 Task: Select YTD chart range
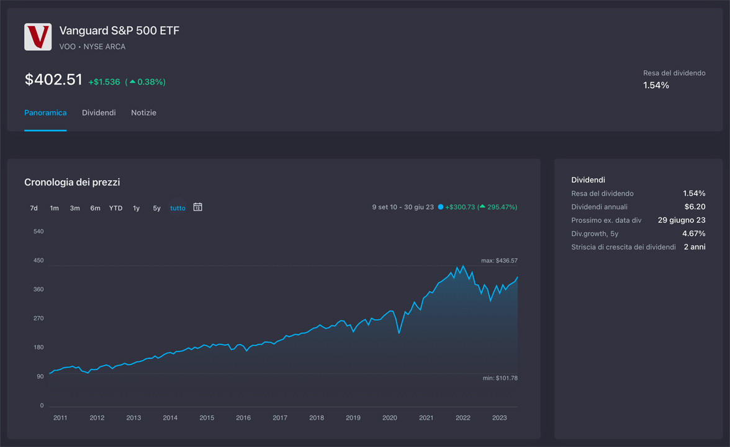115,208
